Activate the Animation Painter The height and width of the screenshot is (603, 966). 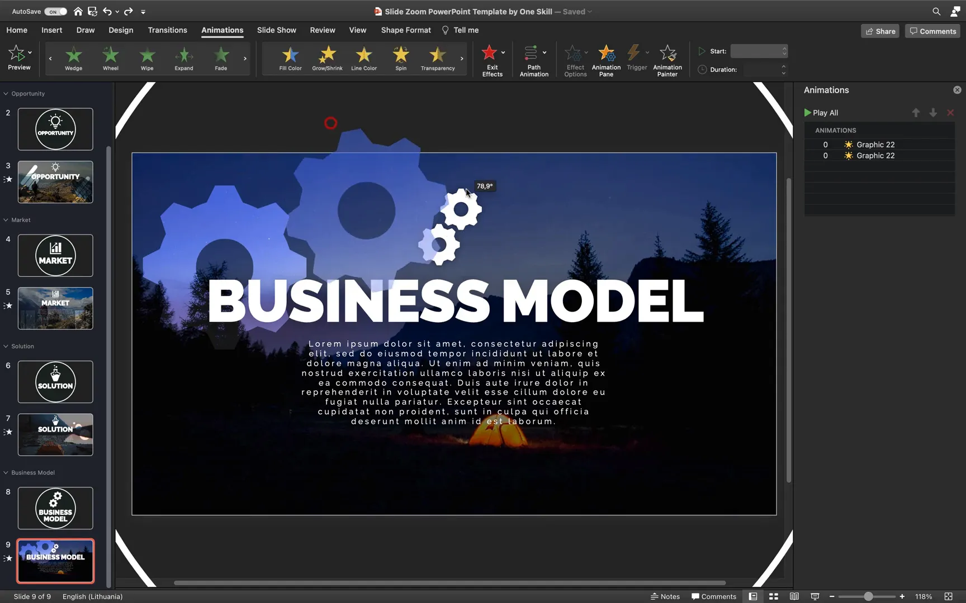667,60
